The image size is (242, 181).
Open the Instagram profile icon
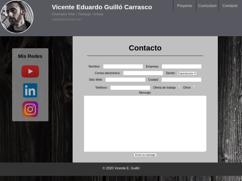[x=30, y=109]
